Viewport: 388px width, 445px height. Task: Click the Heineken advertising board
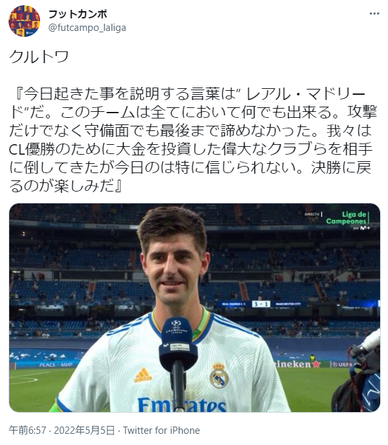pyautogui.click(x=297, y=364)
